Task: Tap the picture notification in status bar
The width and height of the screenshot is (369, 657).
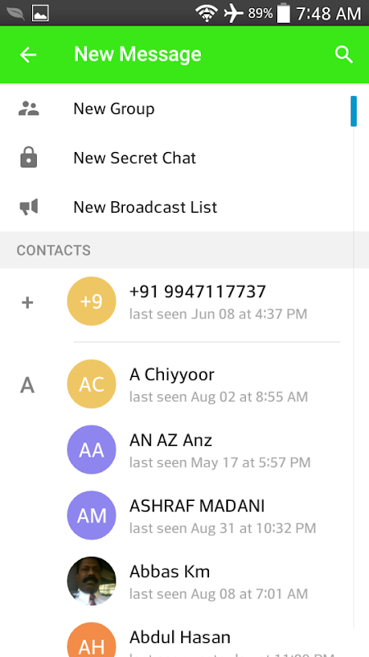Action: 40,13
